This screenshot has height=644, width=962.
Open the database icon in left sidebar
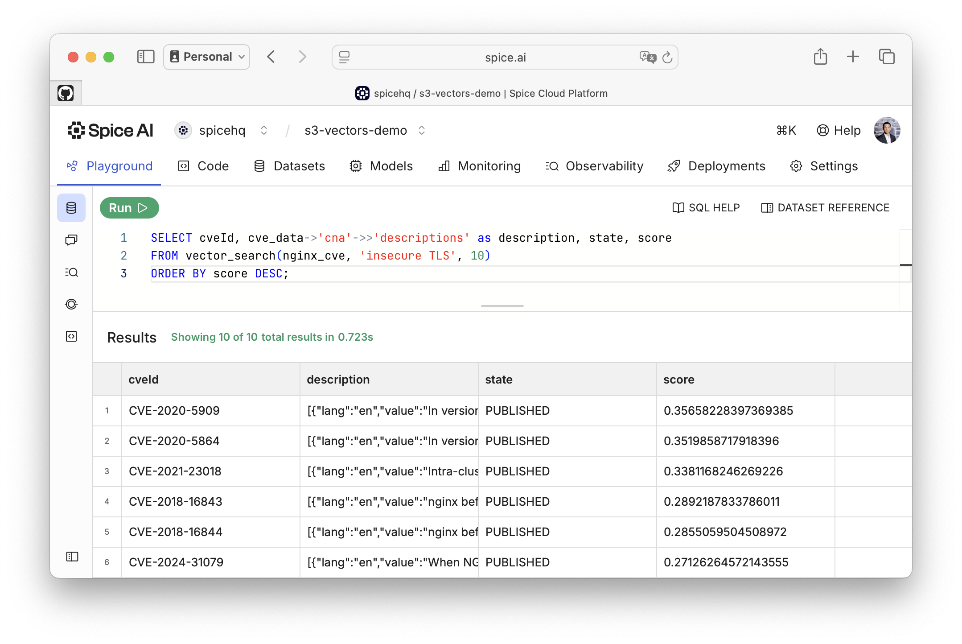[x=71, y=208]
